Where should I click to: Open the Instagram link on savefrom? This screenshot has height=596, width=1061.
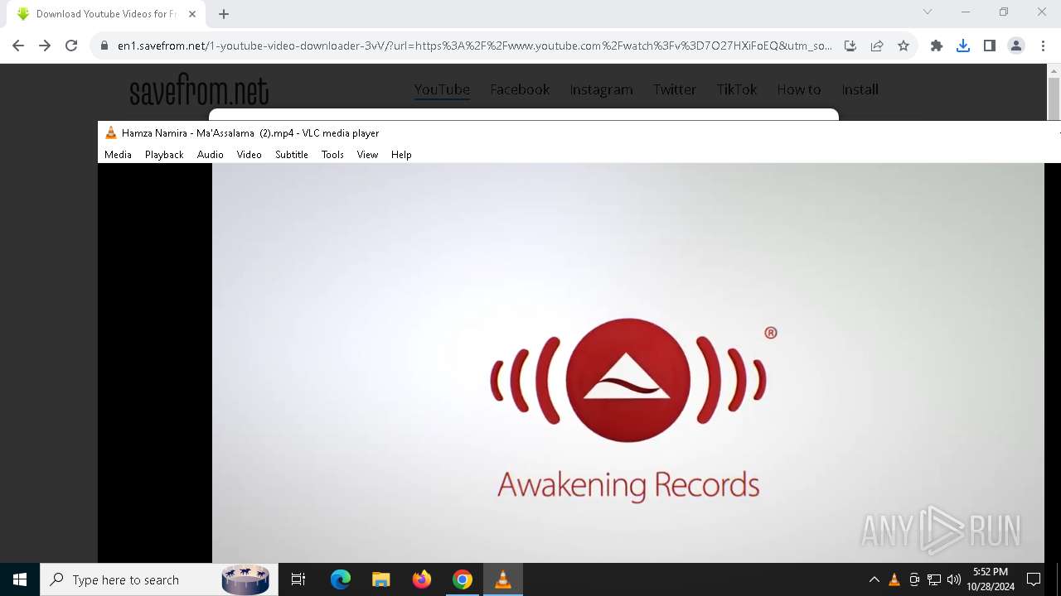tap(601, 89)
